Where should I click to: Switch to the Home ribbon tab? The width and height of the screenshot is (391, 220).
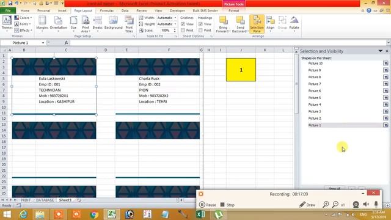click(x=25, y=10)
